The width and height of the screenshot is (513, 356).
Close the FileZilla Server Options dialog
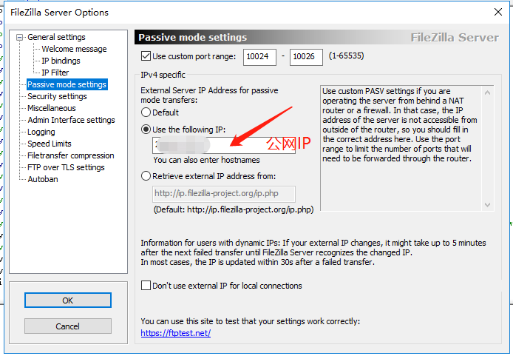pyautogui.click(x=498, y=12)
